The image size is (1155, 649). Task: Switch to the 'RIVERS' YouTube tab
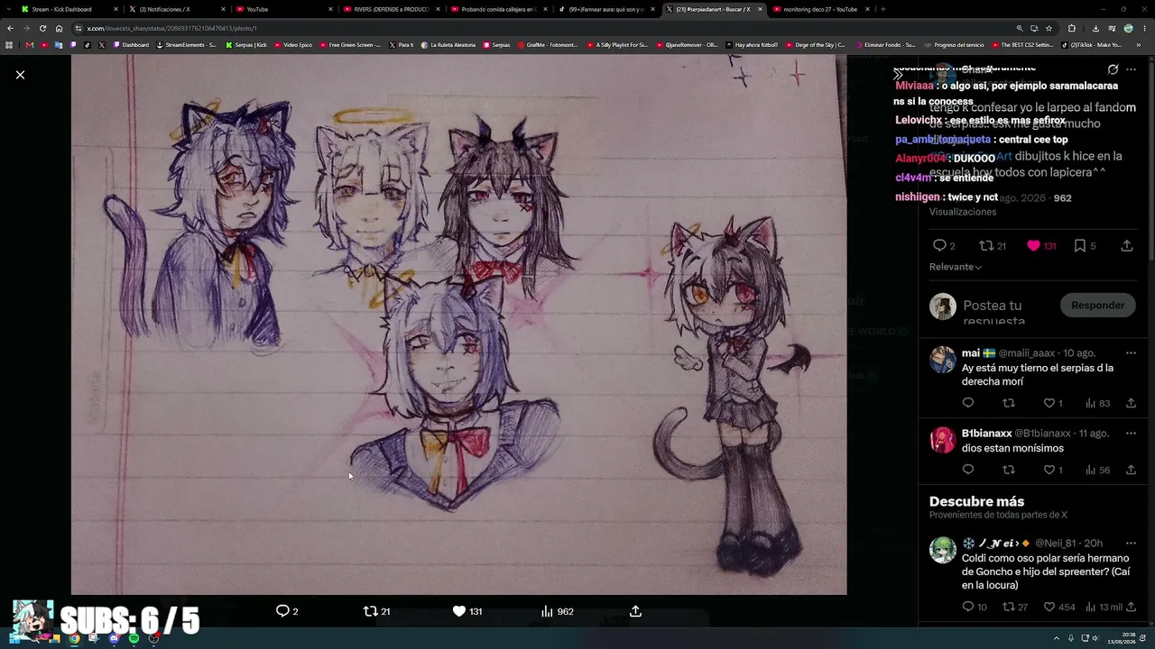pyautogui.click(x=391, y=9)
